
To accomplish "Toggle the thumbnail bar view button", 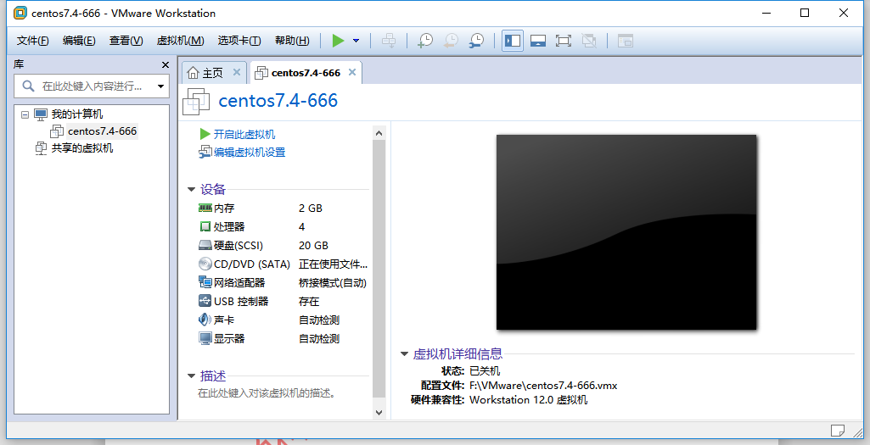I will coord(537,41).
